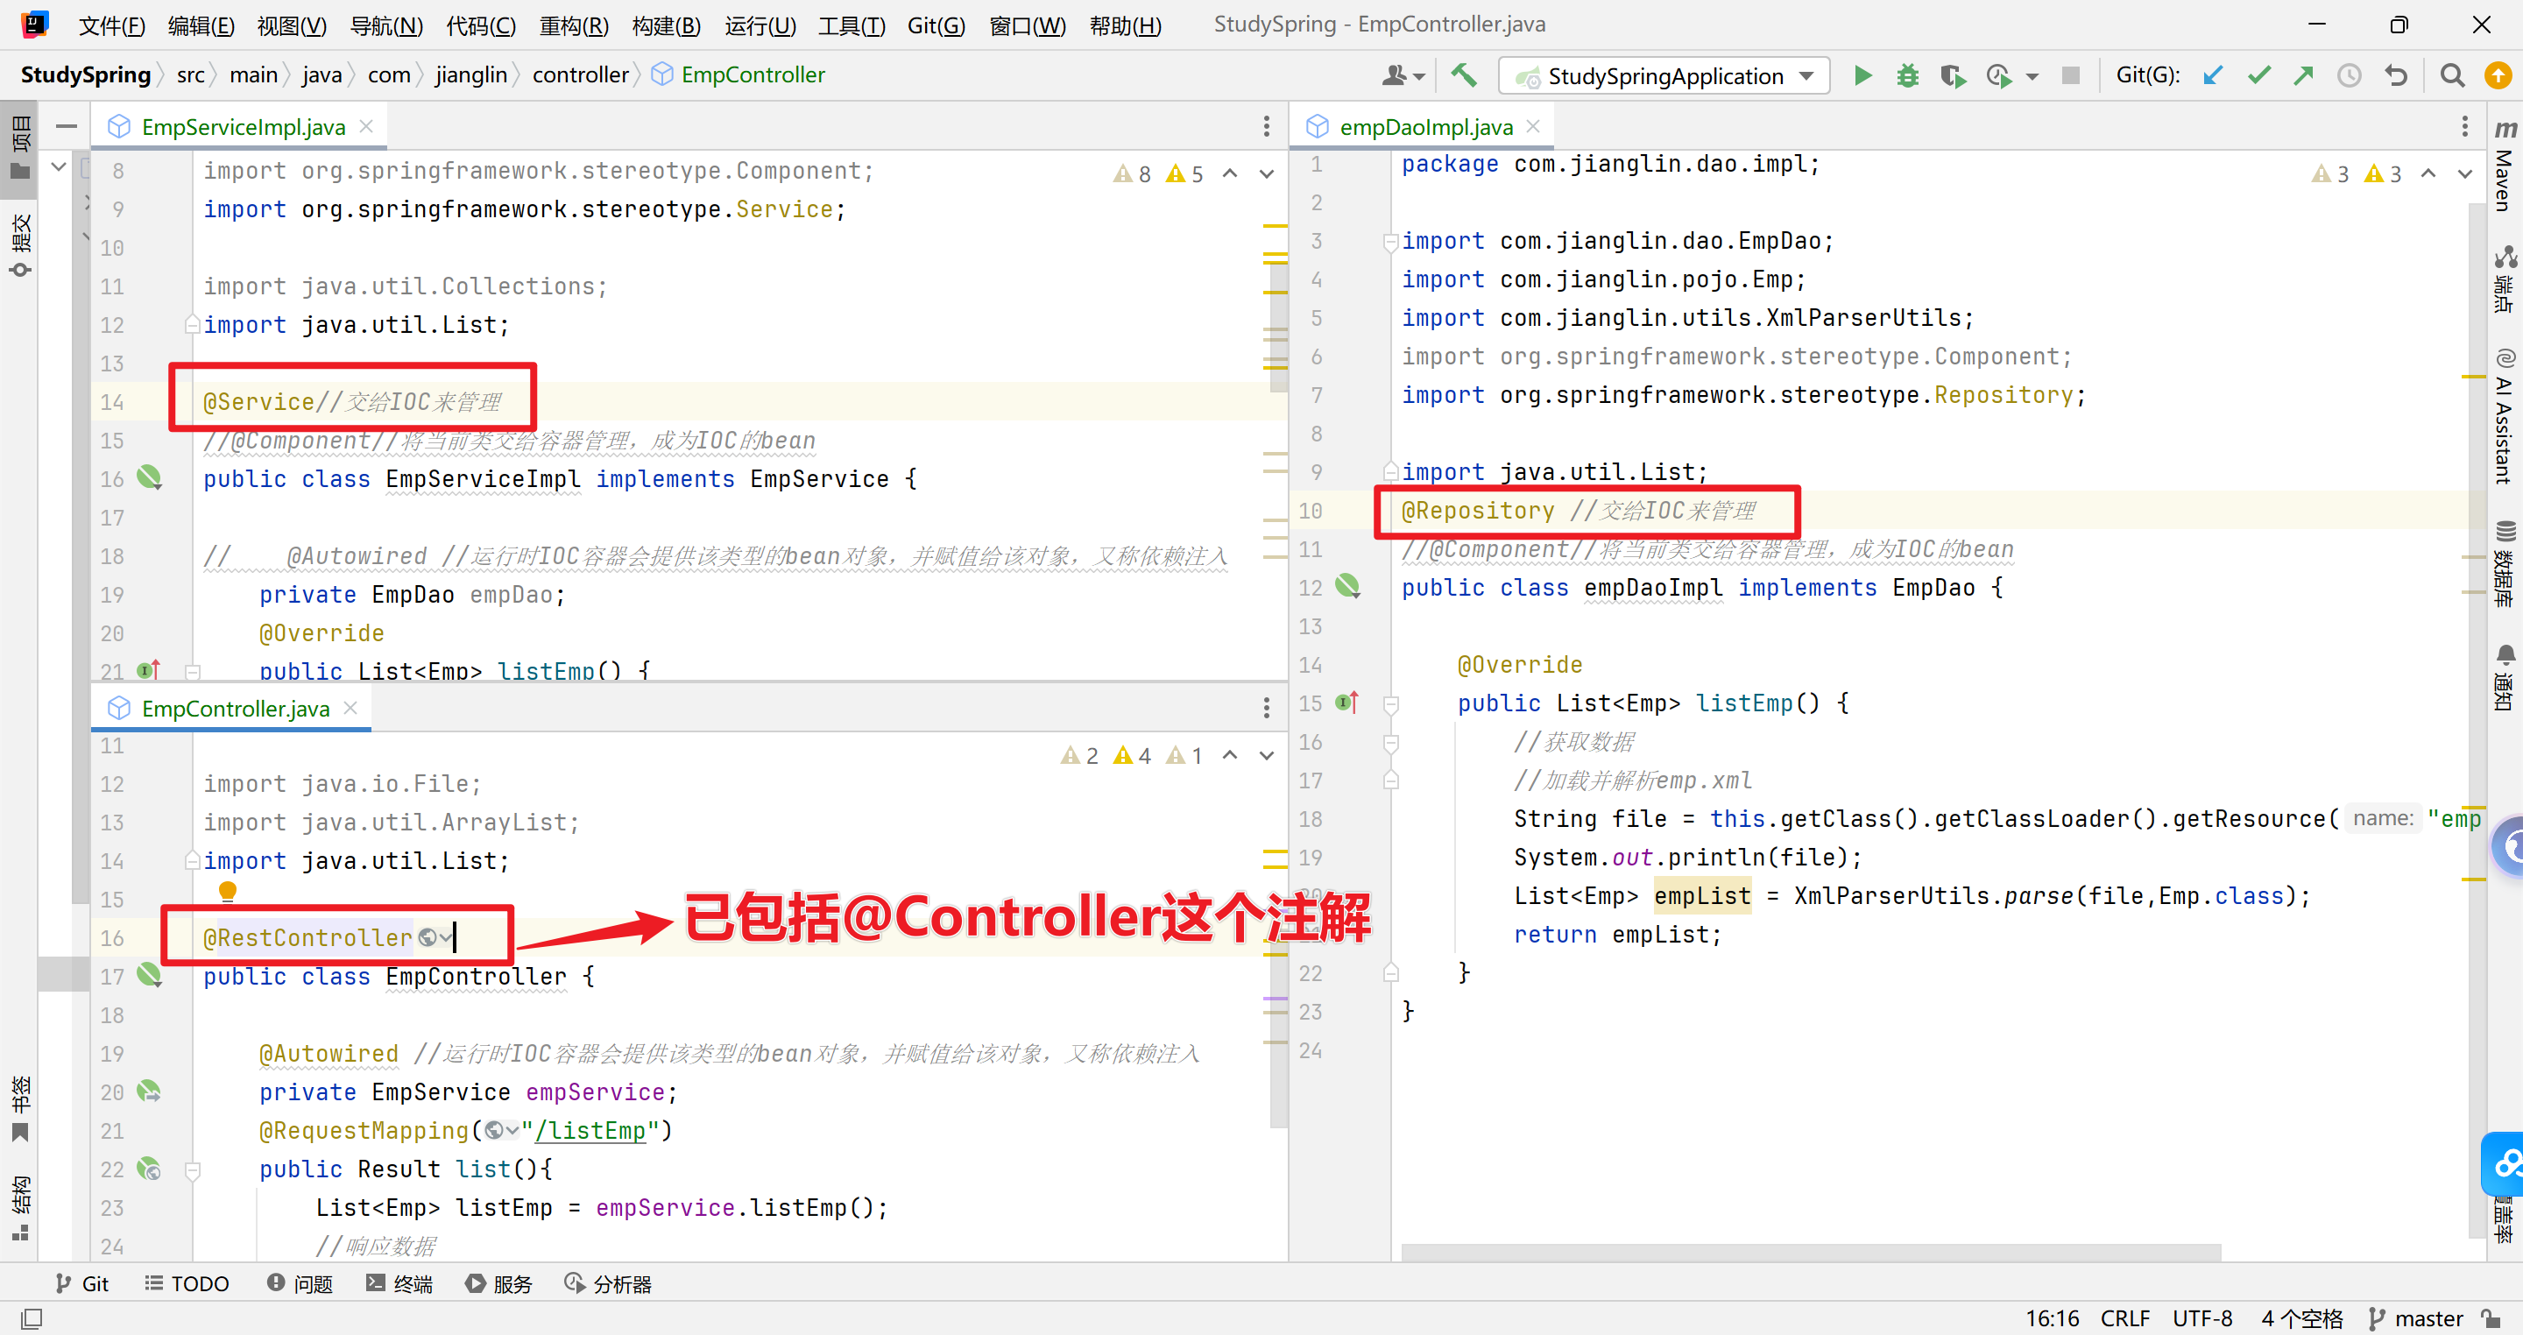Screen dimensions: 2523x1335
Task: Roll back changes with undo icon
Action: [x=2396, y=75]
